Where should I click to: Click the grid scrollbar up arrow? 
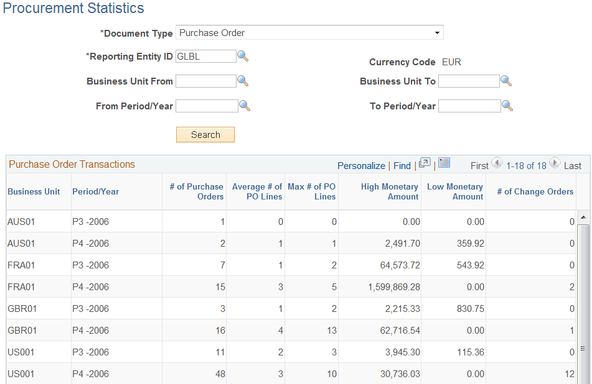pos(583,217)
